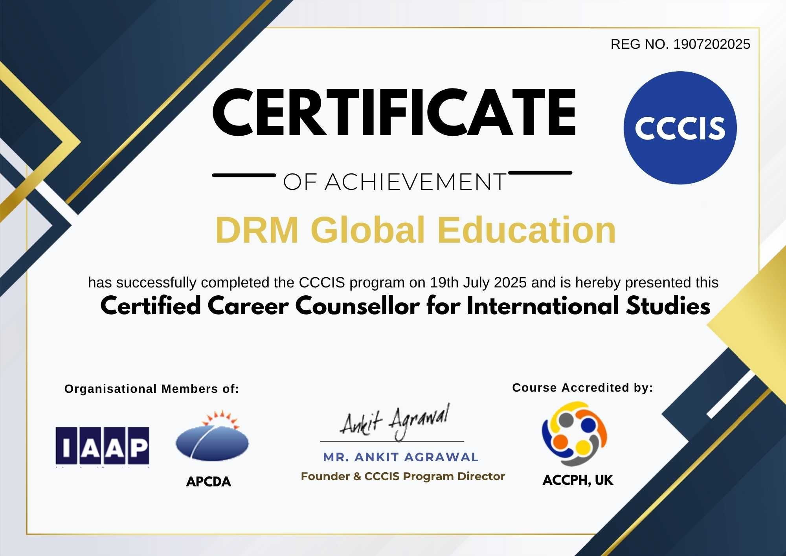Click the Certified Career Counsellor title line
The image size is (786, 556).
click(405, 306)
